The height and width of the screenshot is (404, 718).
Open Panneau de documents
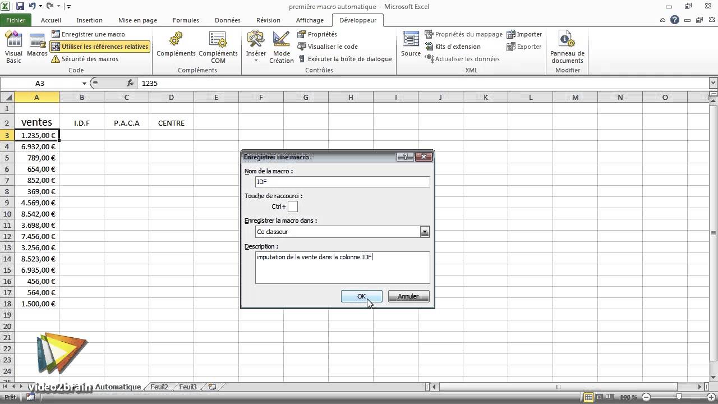point(567,47)
